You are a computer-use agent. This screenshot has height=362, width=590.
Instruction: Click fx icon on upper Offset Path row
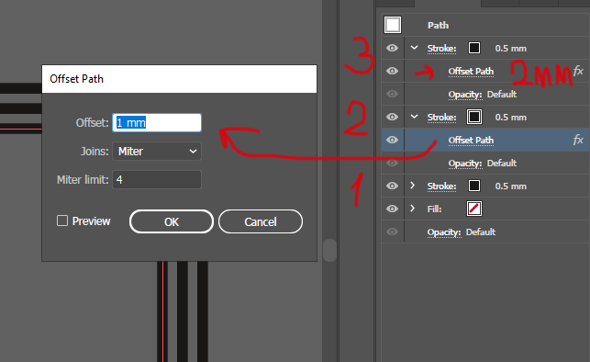tap(578, 71)
